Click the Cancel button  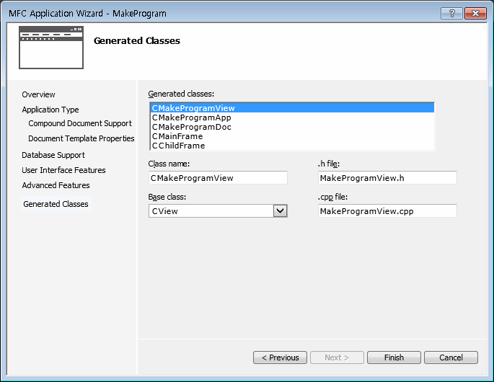pyautogui.click(x=451, y=357)
